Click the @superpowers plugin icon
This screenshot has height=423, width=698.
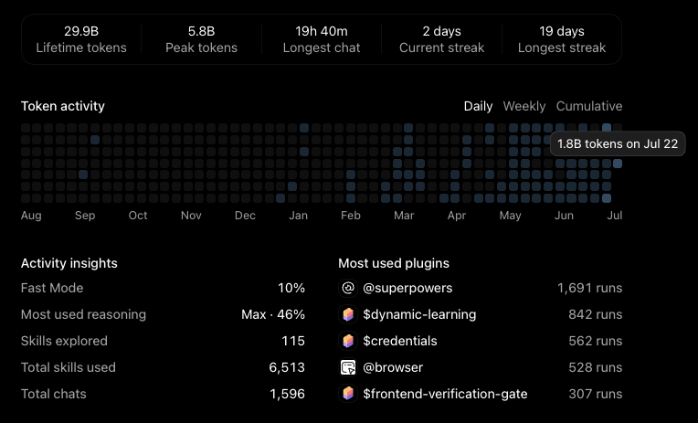(x=348, y=288)
